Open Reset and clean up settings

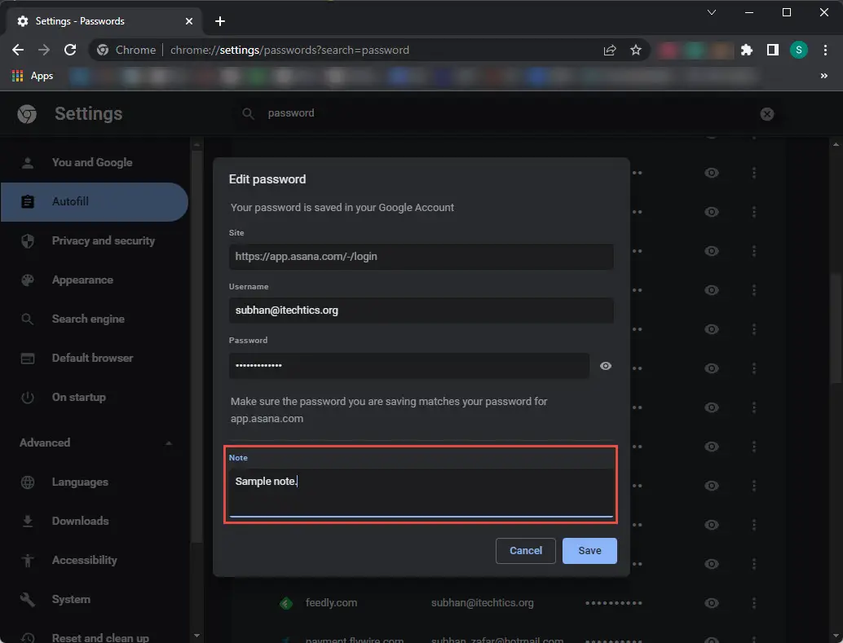(x=94, y=637)
